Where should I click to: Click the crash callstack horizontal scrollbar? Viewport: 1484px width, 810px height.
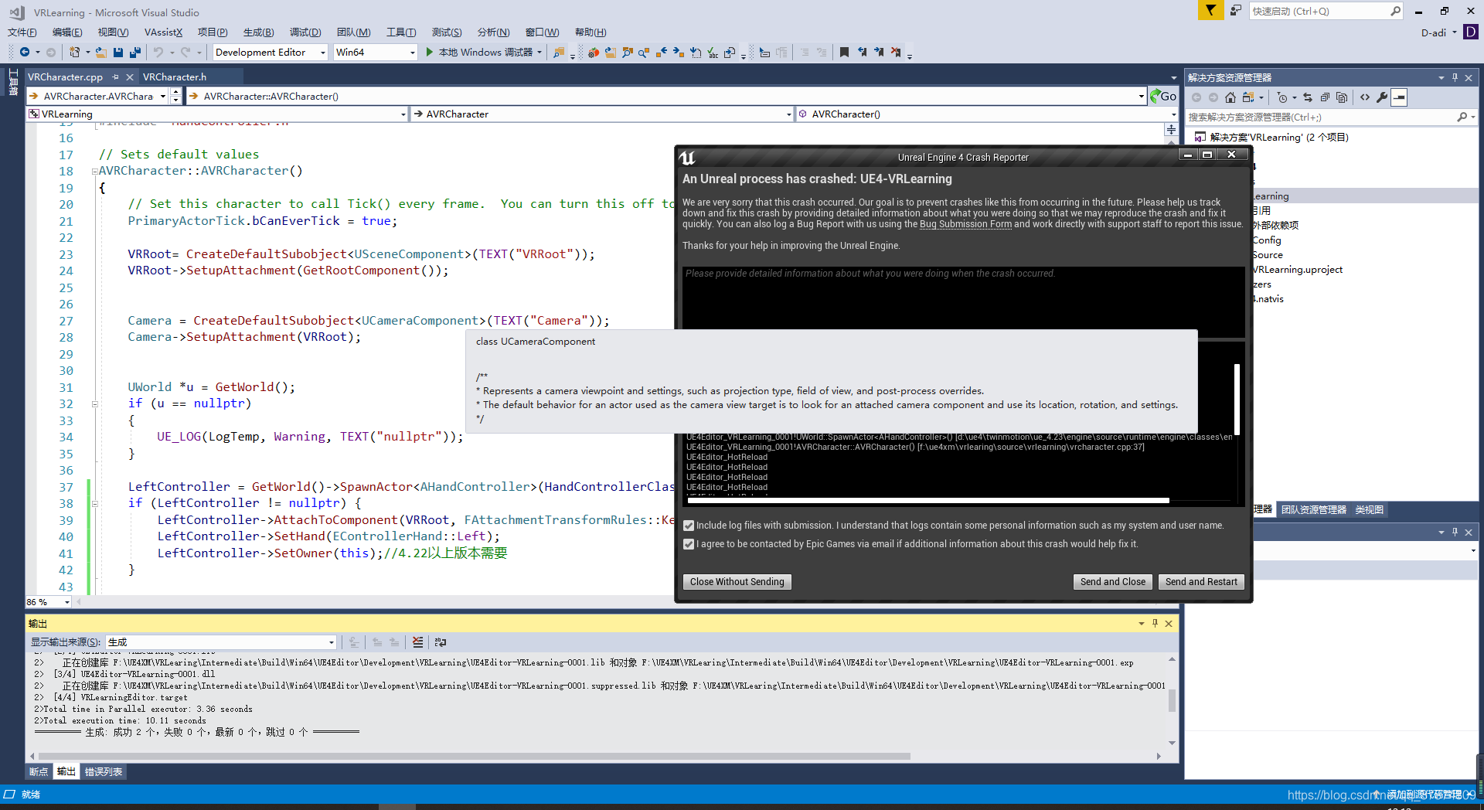point(927,501)
